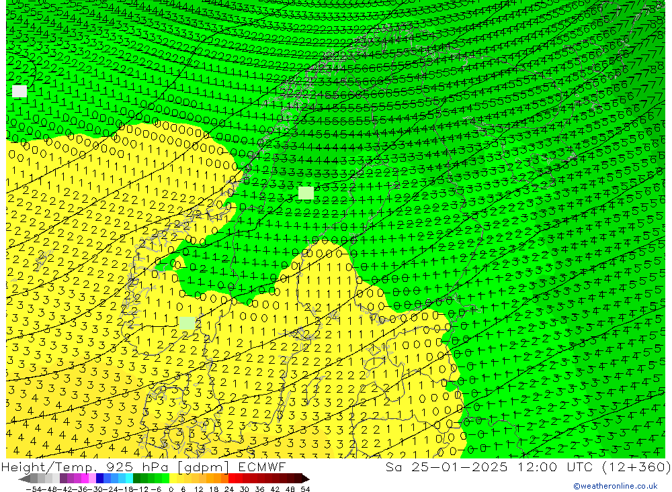Select the '36' label under the color scale
This screenshot has width=672, height=492.
(259, 489)
